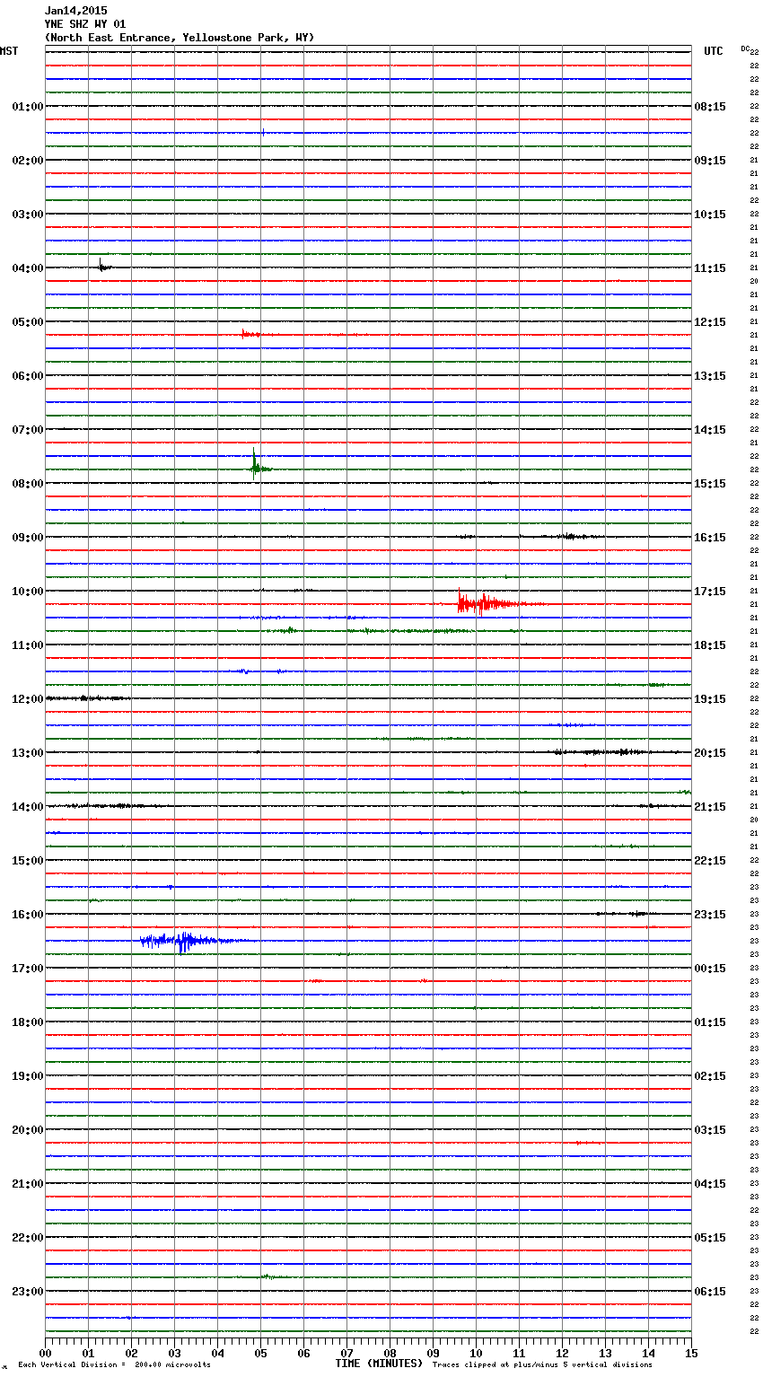Click the 20:15 UTC time label
The width and height of the screenshot is (763, 1377).
(x=710, y=753)
